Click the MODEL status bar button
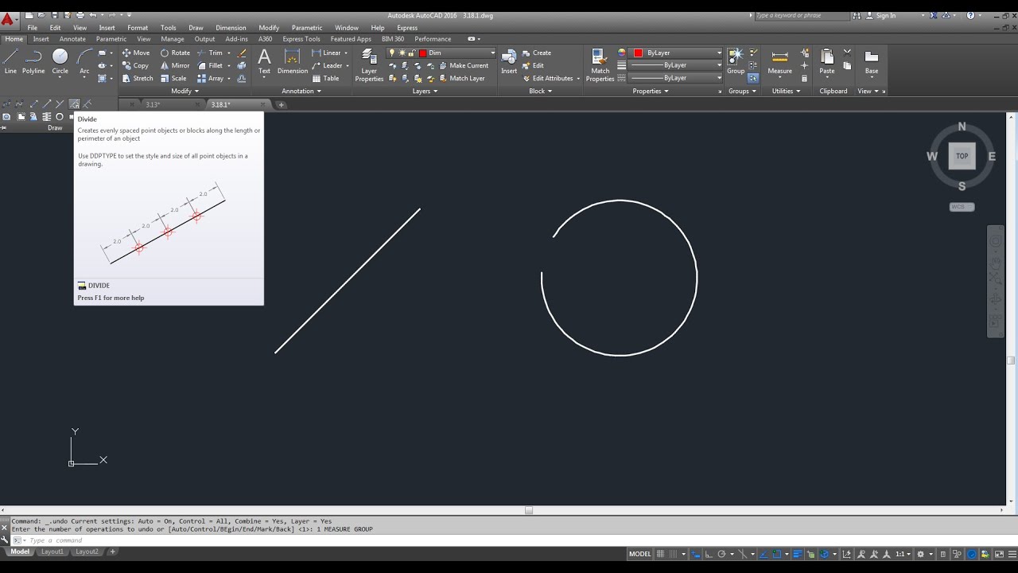This screenshot has width=1018, height=573. click(x=639, y=554)
